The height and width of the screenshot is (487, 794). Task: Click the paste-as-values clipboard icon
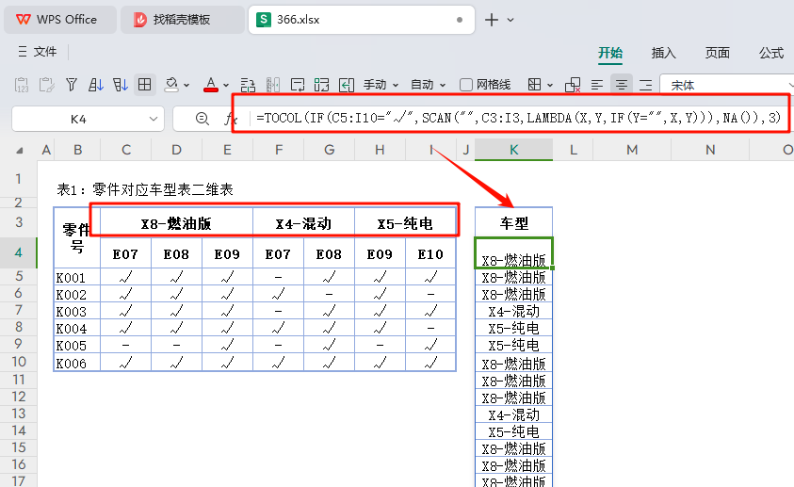tap(22, 85)
